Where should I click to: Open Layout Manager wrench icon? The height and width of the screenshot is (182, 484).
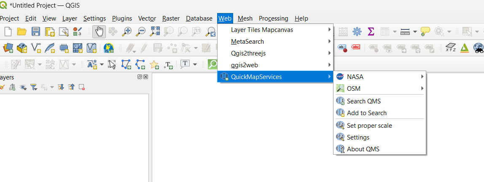(64, 32)
